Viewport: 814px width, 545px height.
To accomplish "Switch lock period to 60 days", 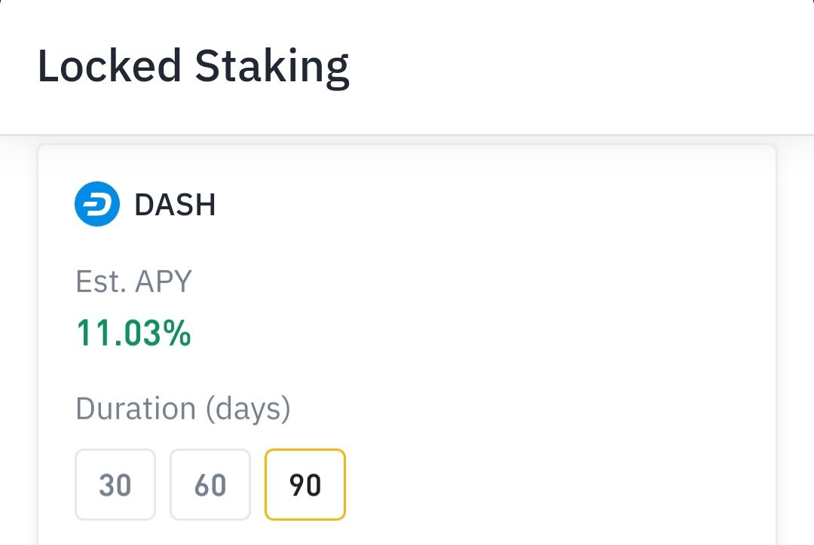I will pos(210,484).
